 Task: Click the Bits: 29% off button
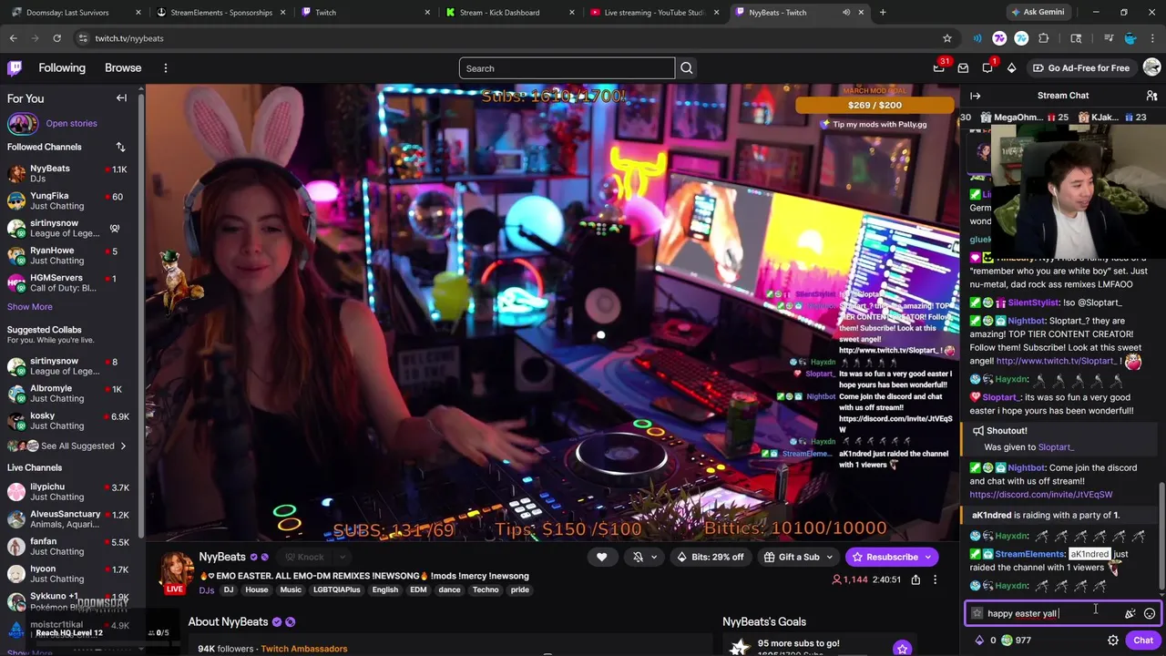[x=711, y=557]
